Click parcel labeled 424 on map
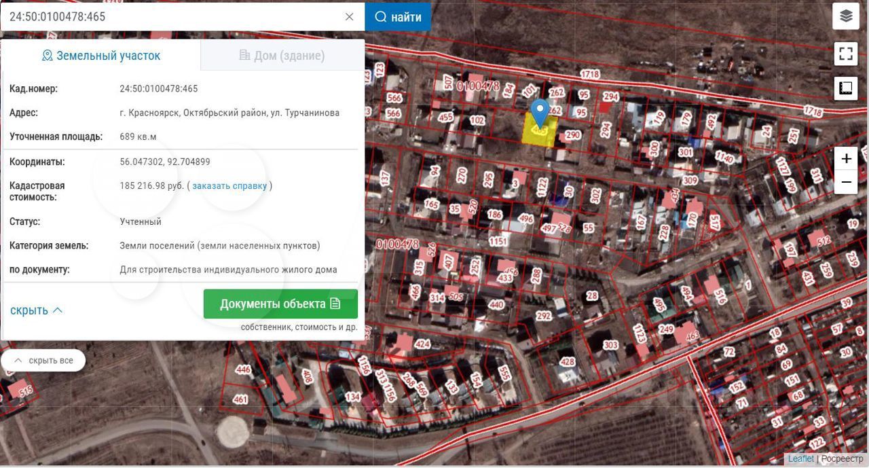This screenshot has height=468, width=869. click(x=422, y=344)
